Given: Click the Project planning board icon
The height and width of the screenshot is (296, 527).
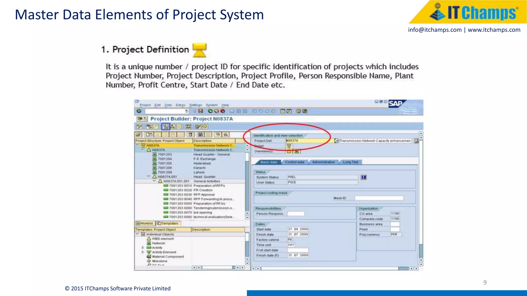Looking at the screenshot, I should click(x=188, y=127).
